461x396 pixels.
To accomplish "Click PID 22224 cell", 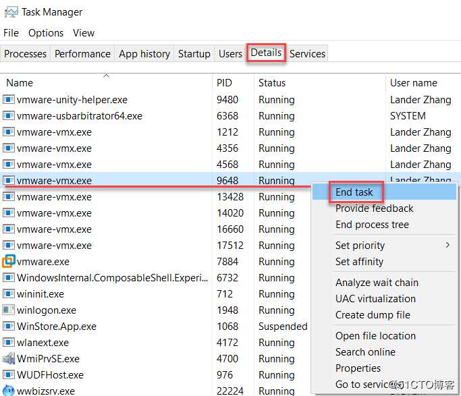I will (230, 391).
